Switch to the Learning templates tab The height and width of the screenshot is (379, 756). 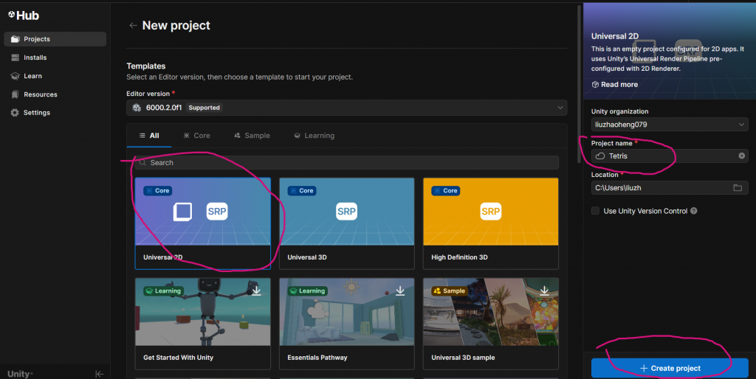click(314, 136)
